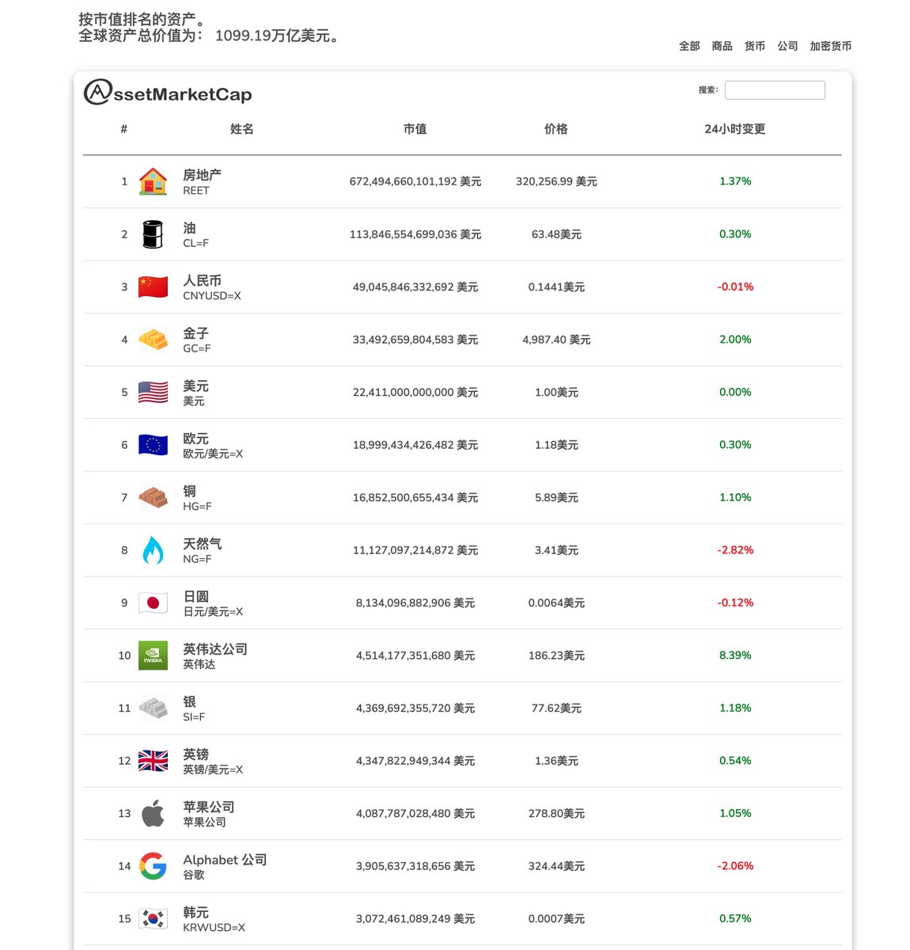This screenshot has width=910, height=950.
Task: Click the -2.06% change value
Action: pyautogui.click(x=735, y=866)
